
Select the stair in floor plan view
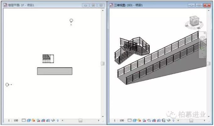click(48, 58)
